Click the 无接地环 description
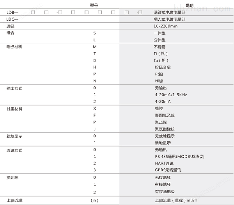 point(163,178)
